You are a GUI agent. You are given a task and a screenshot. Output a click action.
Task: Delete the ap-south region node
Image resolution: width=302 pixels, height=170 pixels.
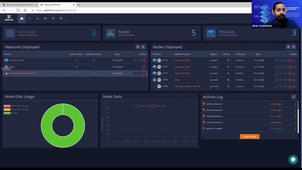tap(290, 86)
